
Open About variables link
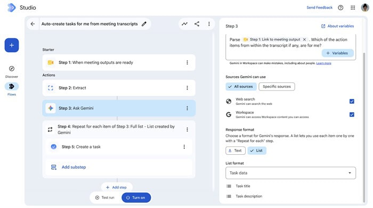[337, 26]
